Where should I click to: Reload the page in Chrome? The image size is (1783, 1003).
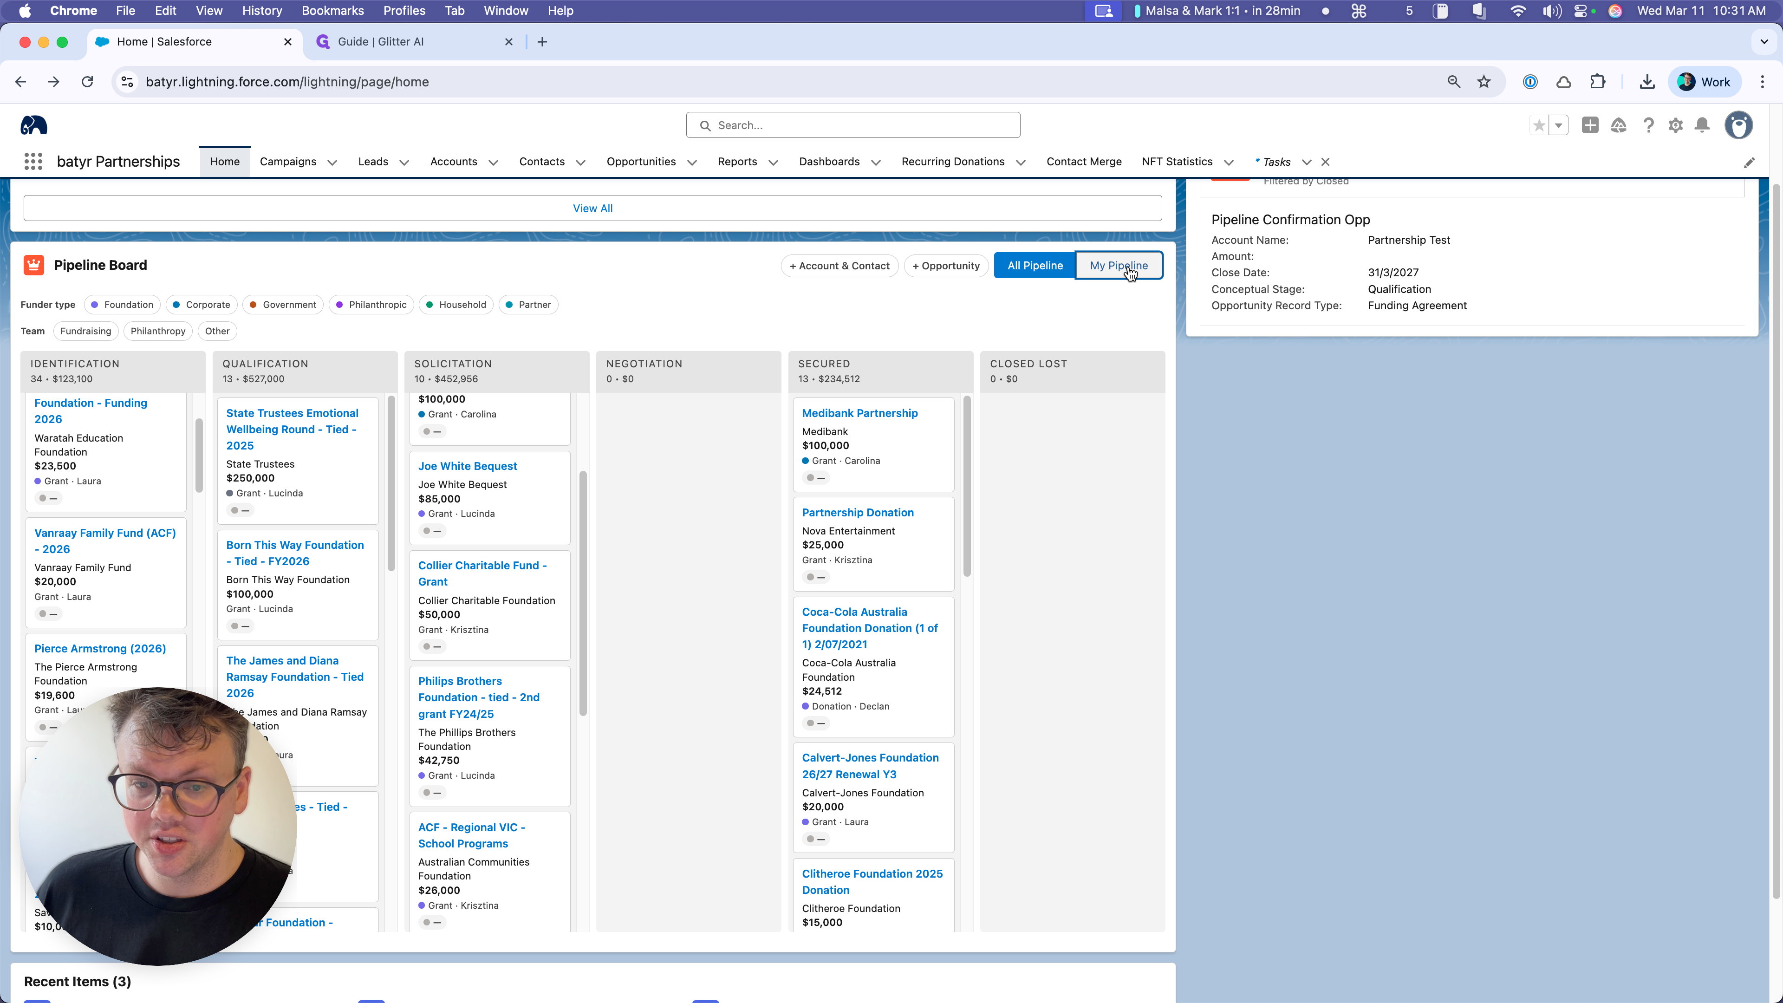87,82
